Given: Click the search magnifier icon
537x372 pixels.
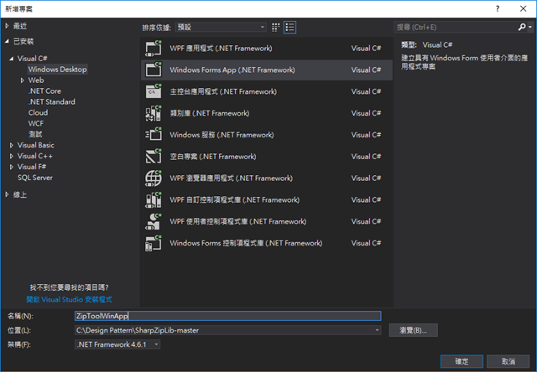Looking at the screenshot, I should click(x=522, y=27).
